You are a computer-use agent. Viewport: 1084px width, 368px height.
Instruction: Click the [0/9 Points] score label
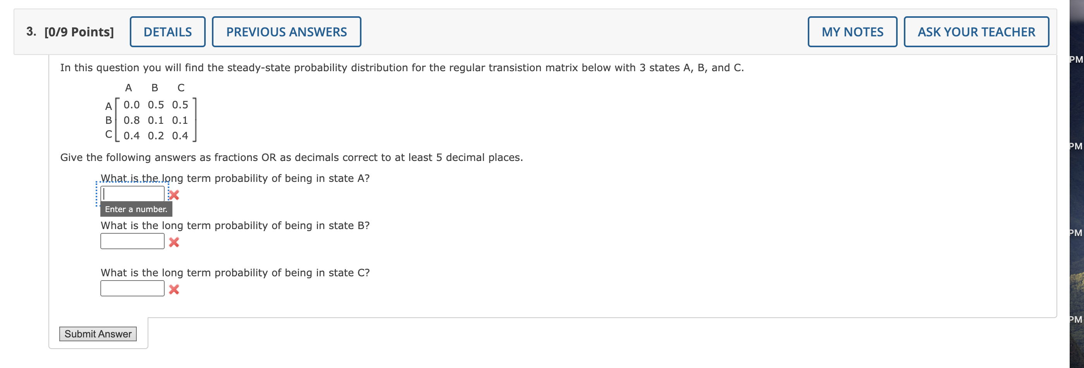(78, 31)
